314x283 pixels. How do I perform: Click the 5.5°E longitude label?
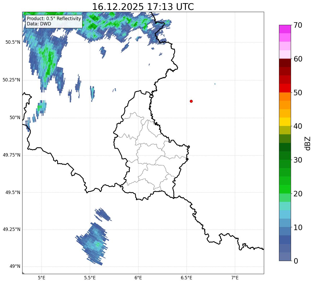90,278
